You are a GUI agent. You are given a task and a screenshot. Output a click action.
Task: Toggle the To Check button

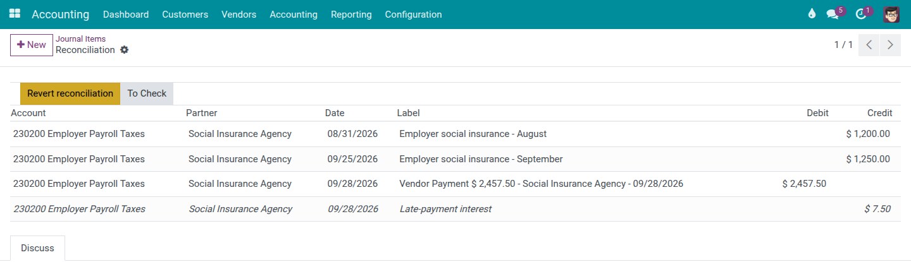(x=147, y=93)
